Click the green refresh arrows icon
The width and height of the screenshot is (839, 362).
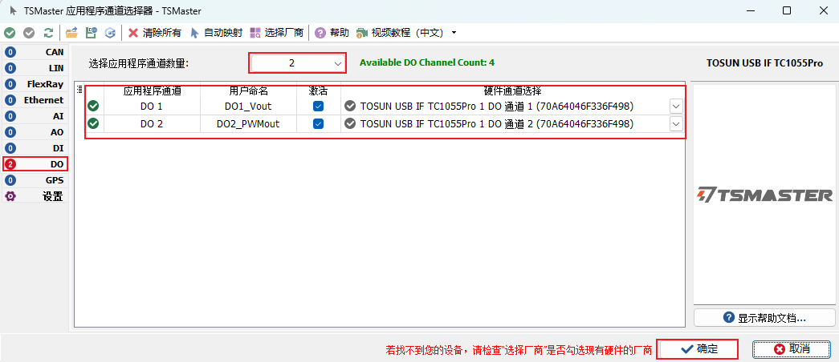(x=49, y=33)
